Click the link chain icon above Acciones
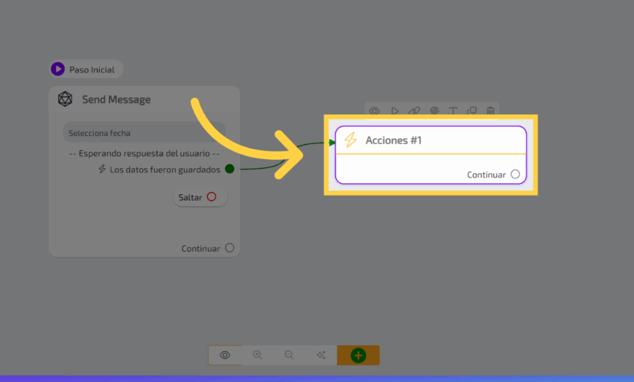 [x=414, y=111]
